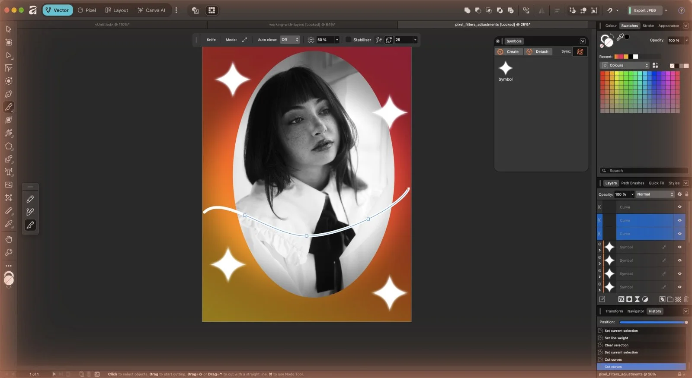
Task: Choose the Knife tool in flyout
Action: pos(30,225)
